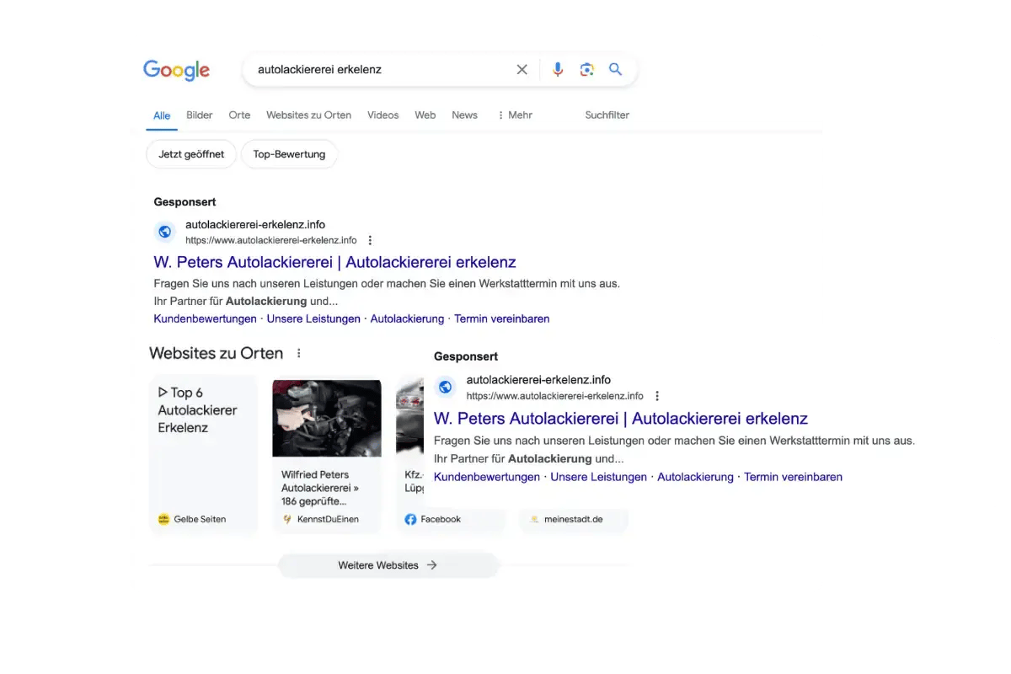Click the Weitere Websites button
The height and width of the screenshot is (674, 1011).
click(x=388, y=565)
